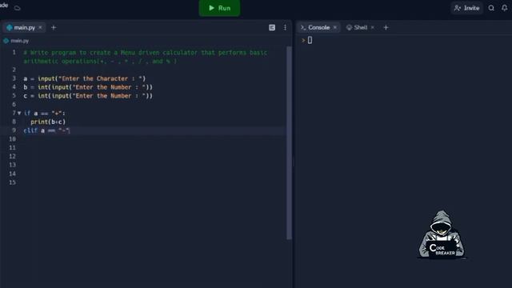Click the line 4 code assigning b
This screenshot has width=512, height=288.
click(x=88, y=87)
